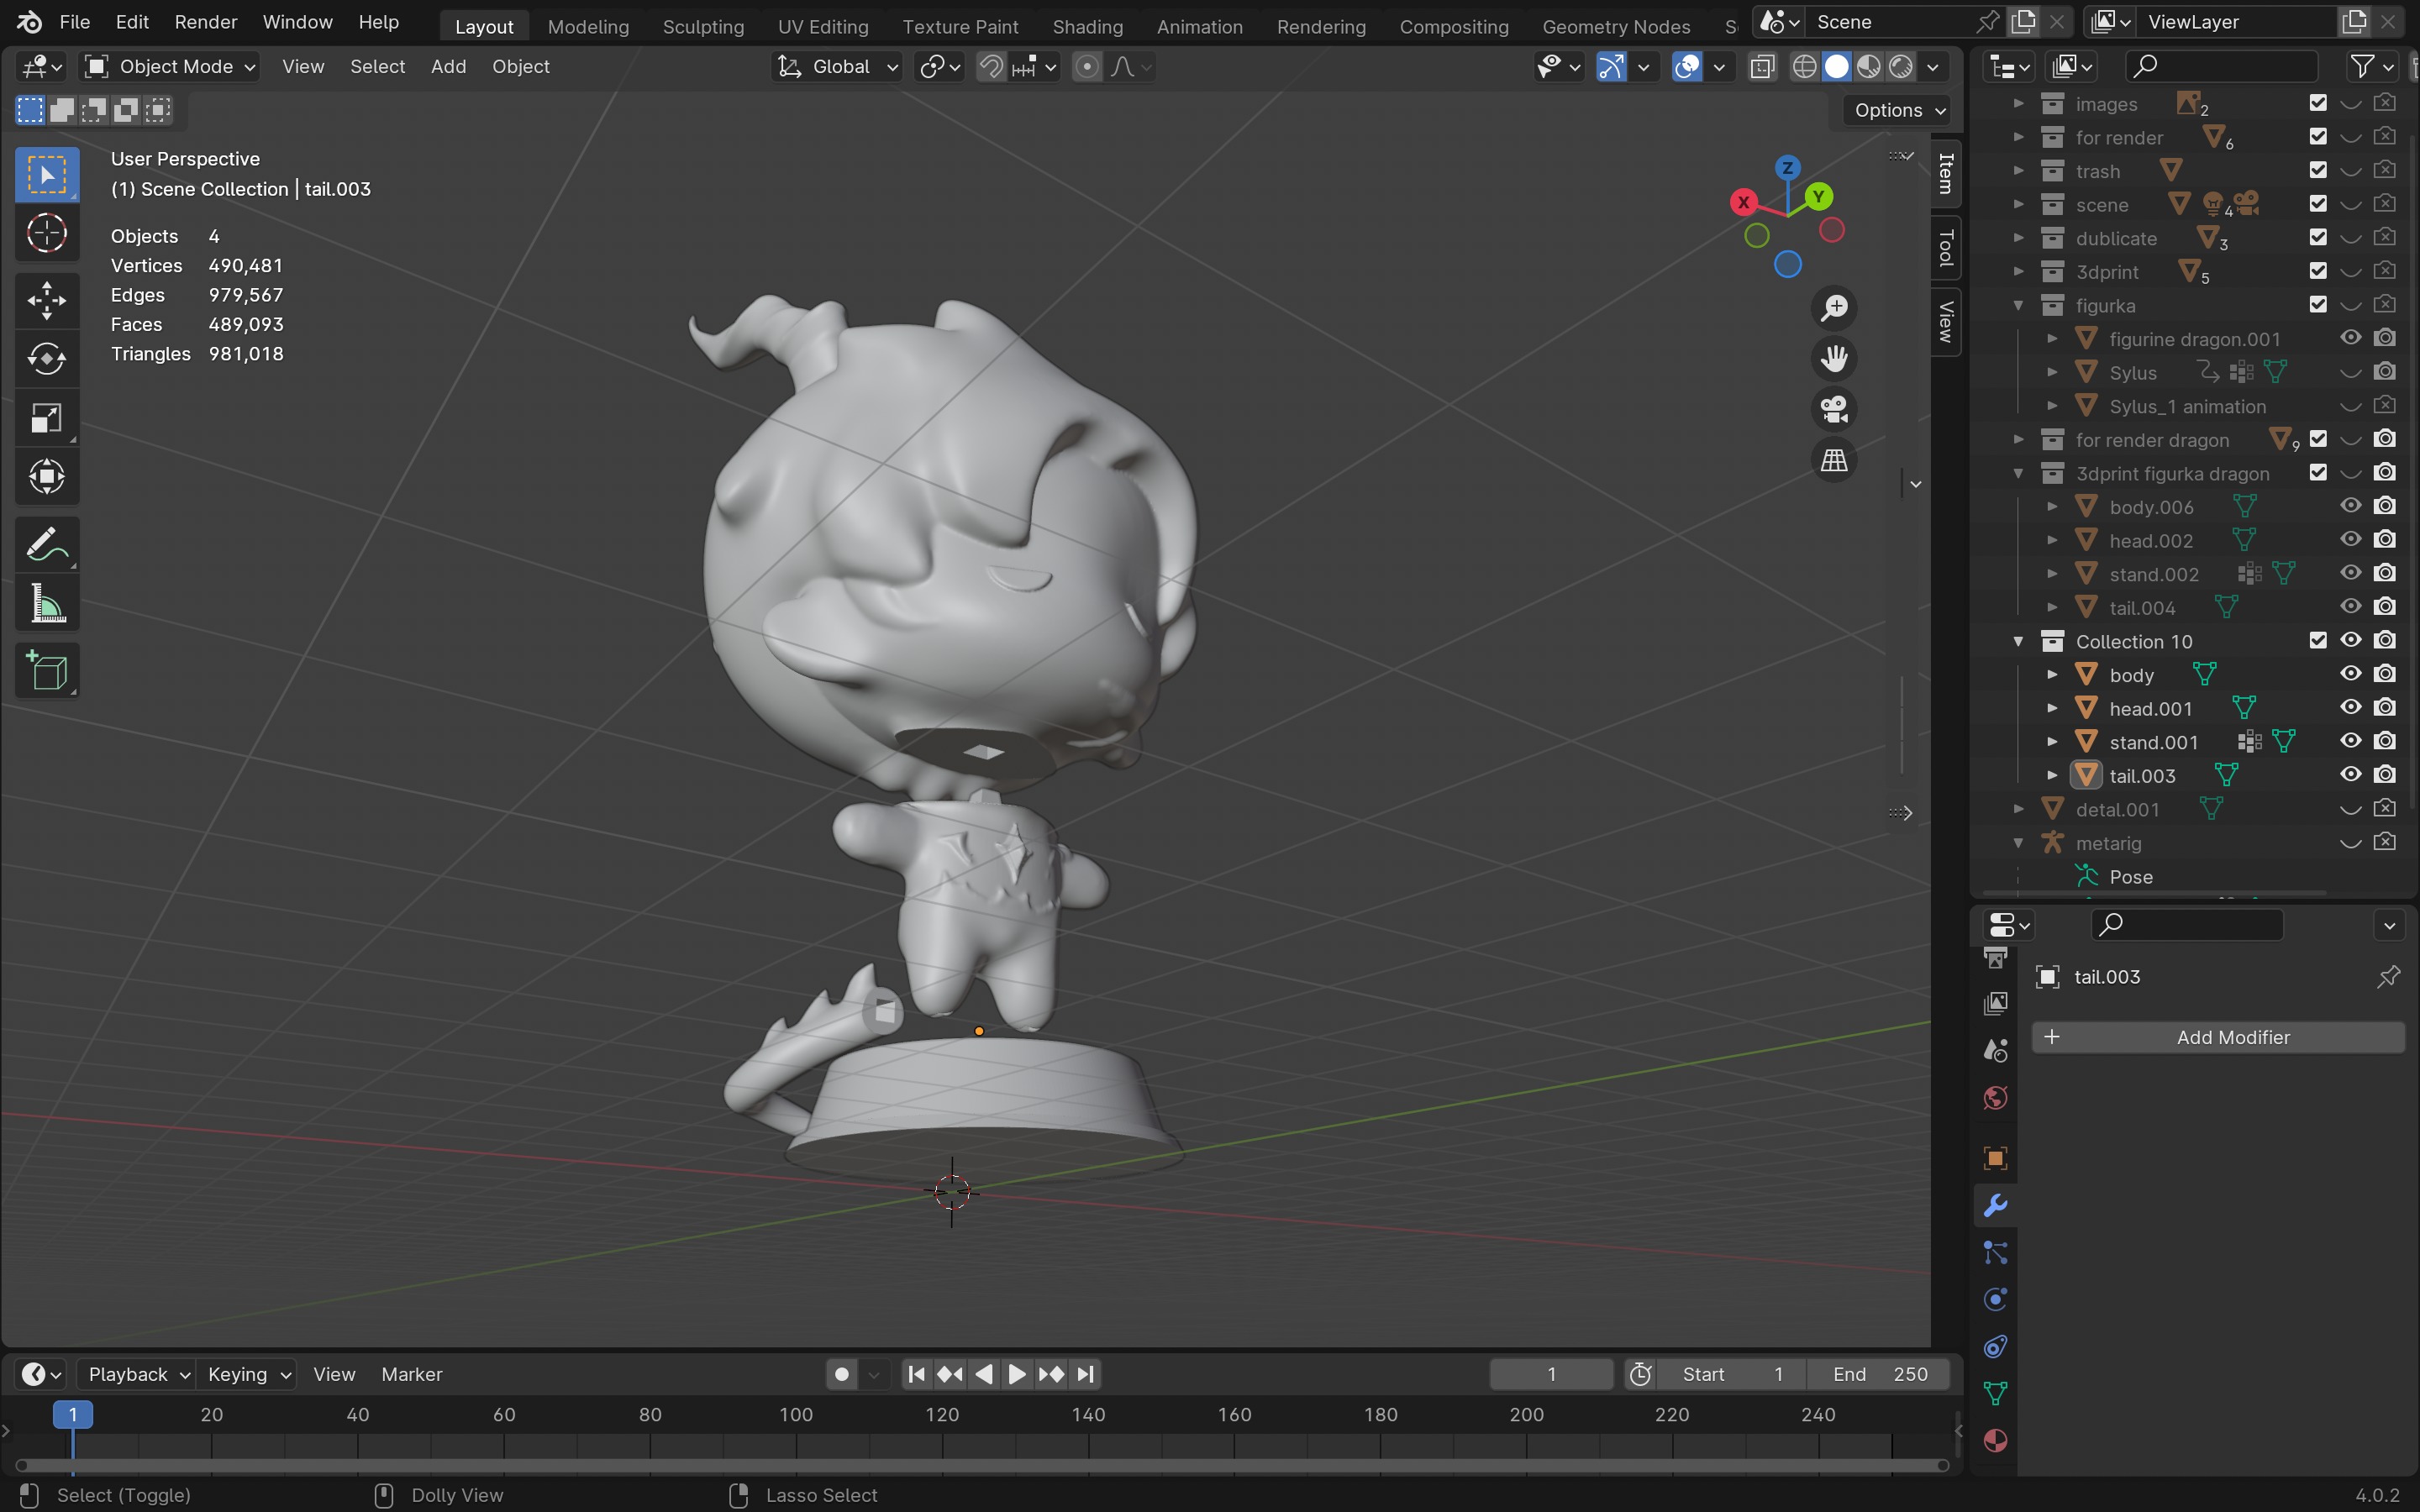Viewport: 2420px width, 1512px height.
Task: Switch to material preview shading
Action: tap(1868, 67)
